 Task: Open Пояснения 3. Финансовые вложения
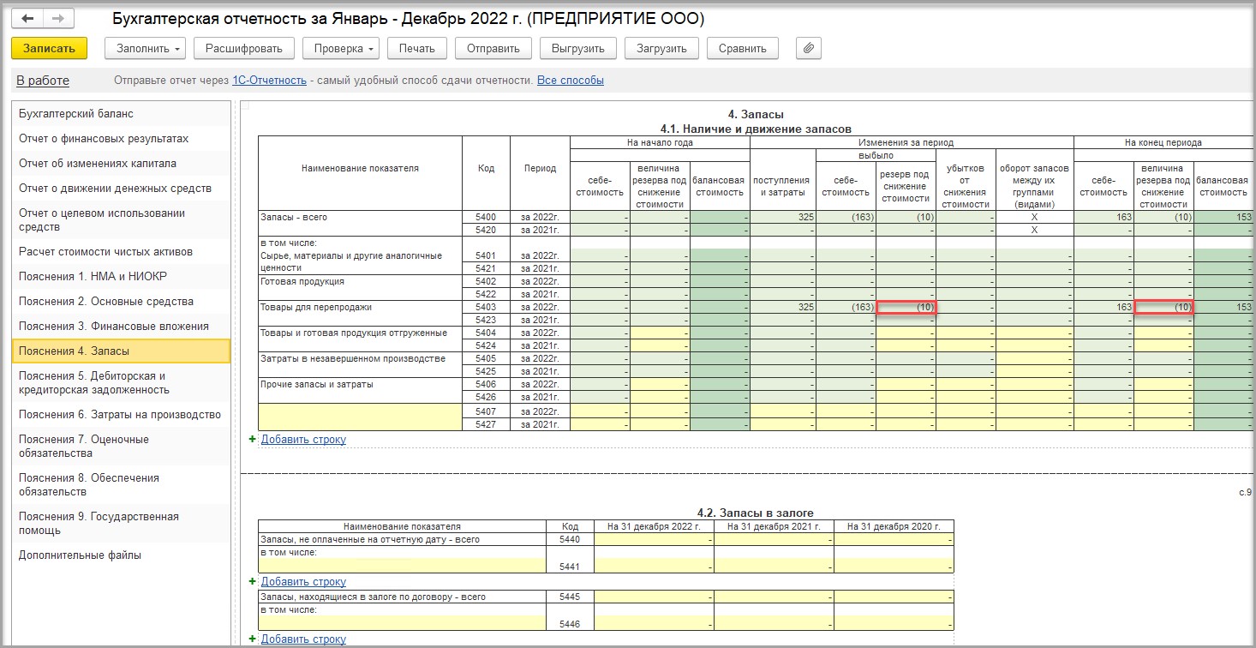click(x=121, y=327)
